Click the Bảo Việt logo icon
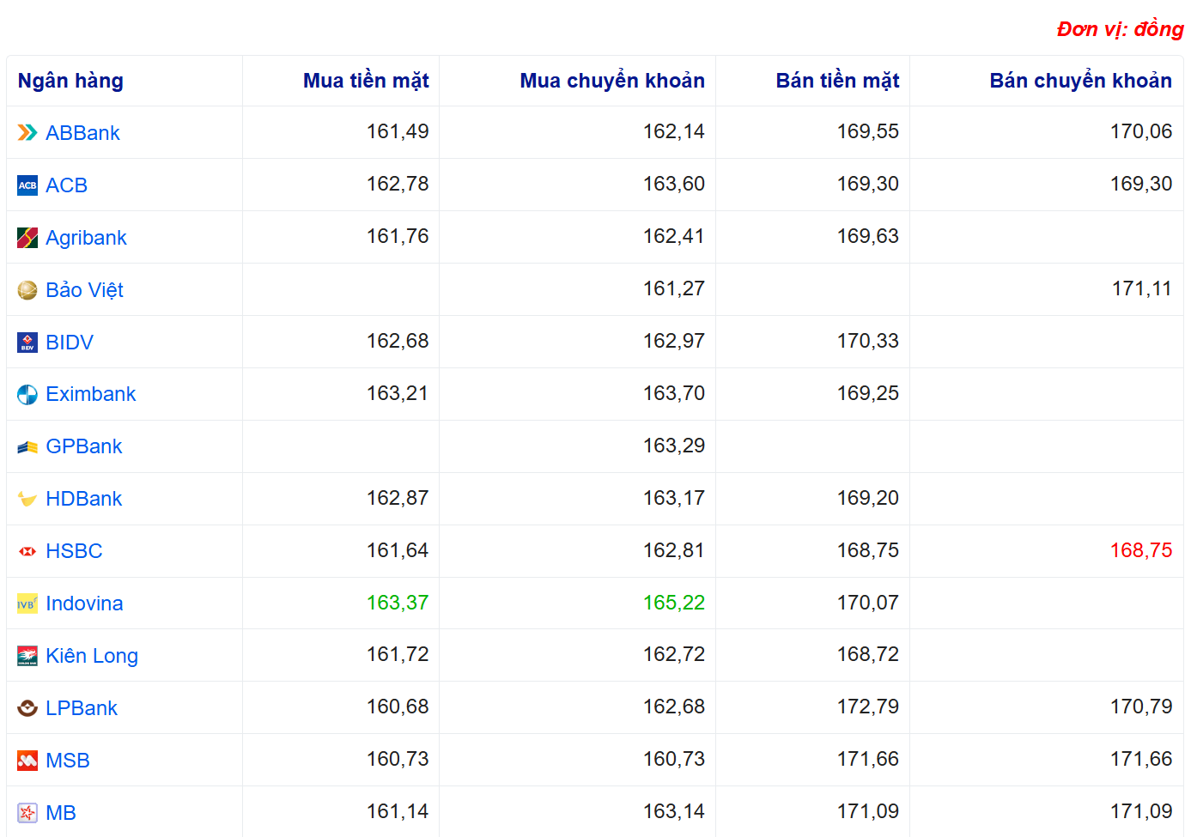The image size is (1191, 837). pyautogui.click(x=27, y=290)
